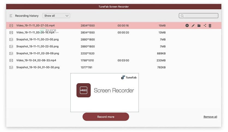Click the 1798*1010 resolution value

[87, 60]
